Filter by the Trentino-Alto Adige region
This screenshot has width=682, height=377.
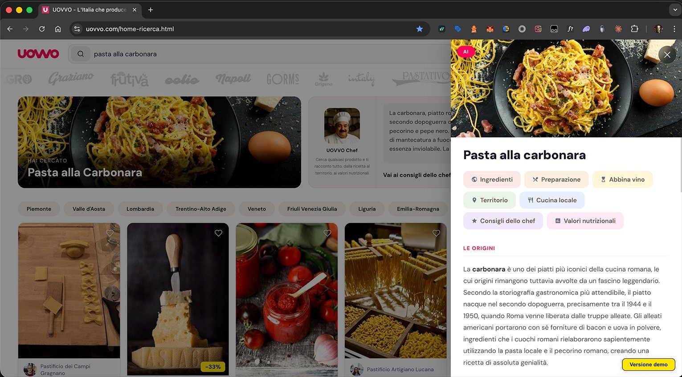201,209
